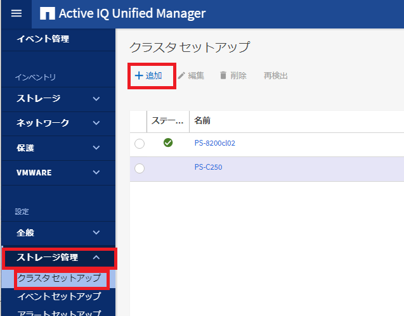Expand the ストレージ section chevron
Viewport: 404px width, 316px height.
[x=96, y=99]
